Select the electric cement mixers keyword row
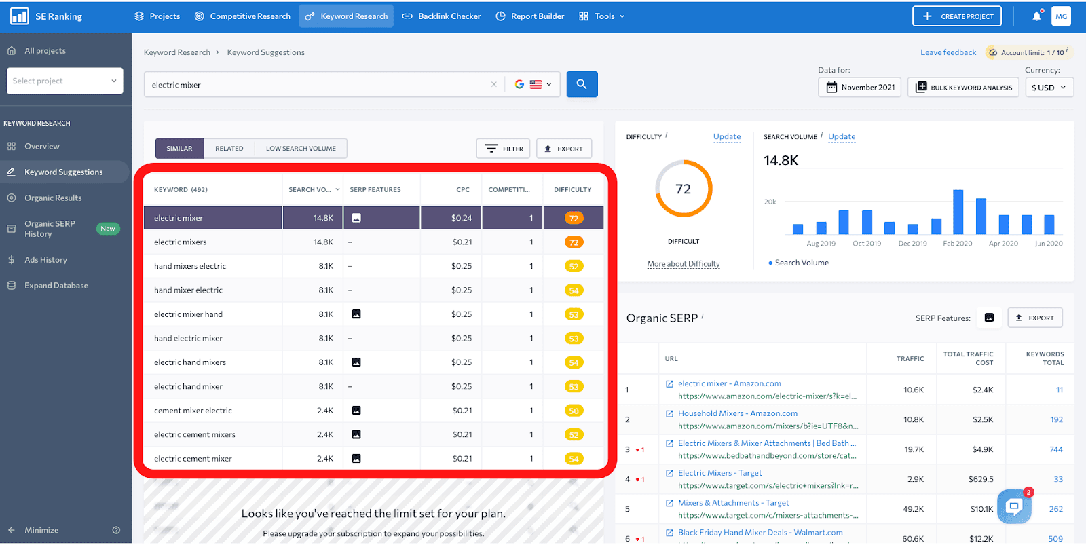The width and height of the screenshot is (1086, 545). coord(373,434)
